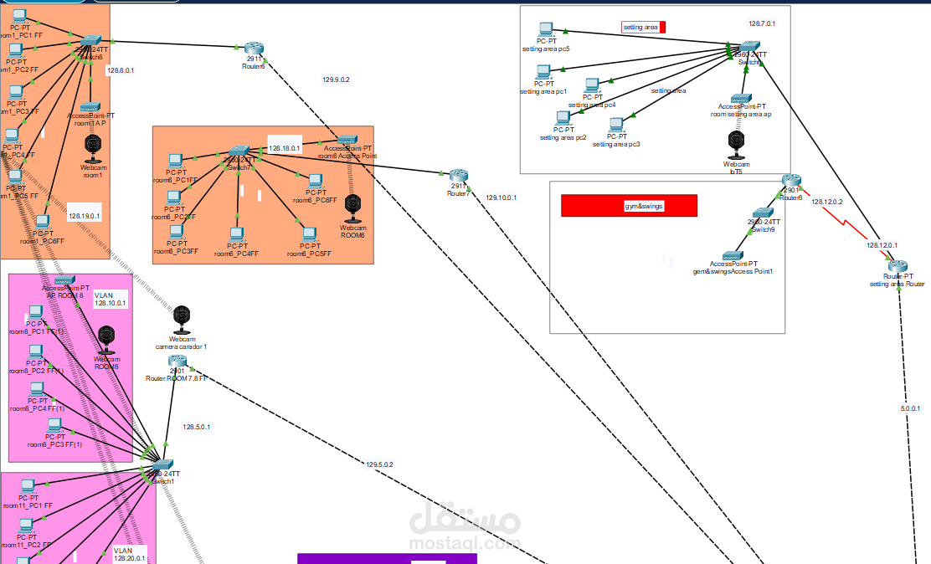Select room11_PC2 FF computer icon
The image size is (931, 564).
25,526
